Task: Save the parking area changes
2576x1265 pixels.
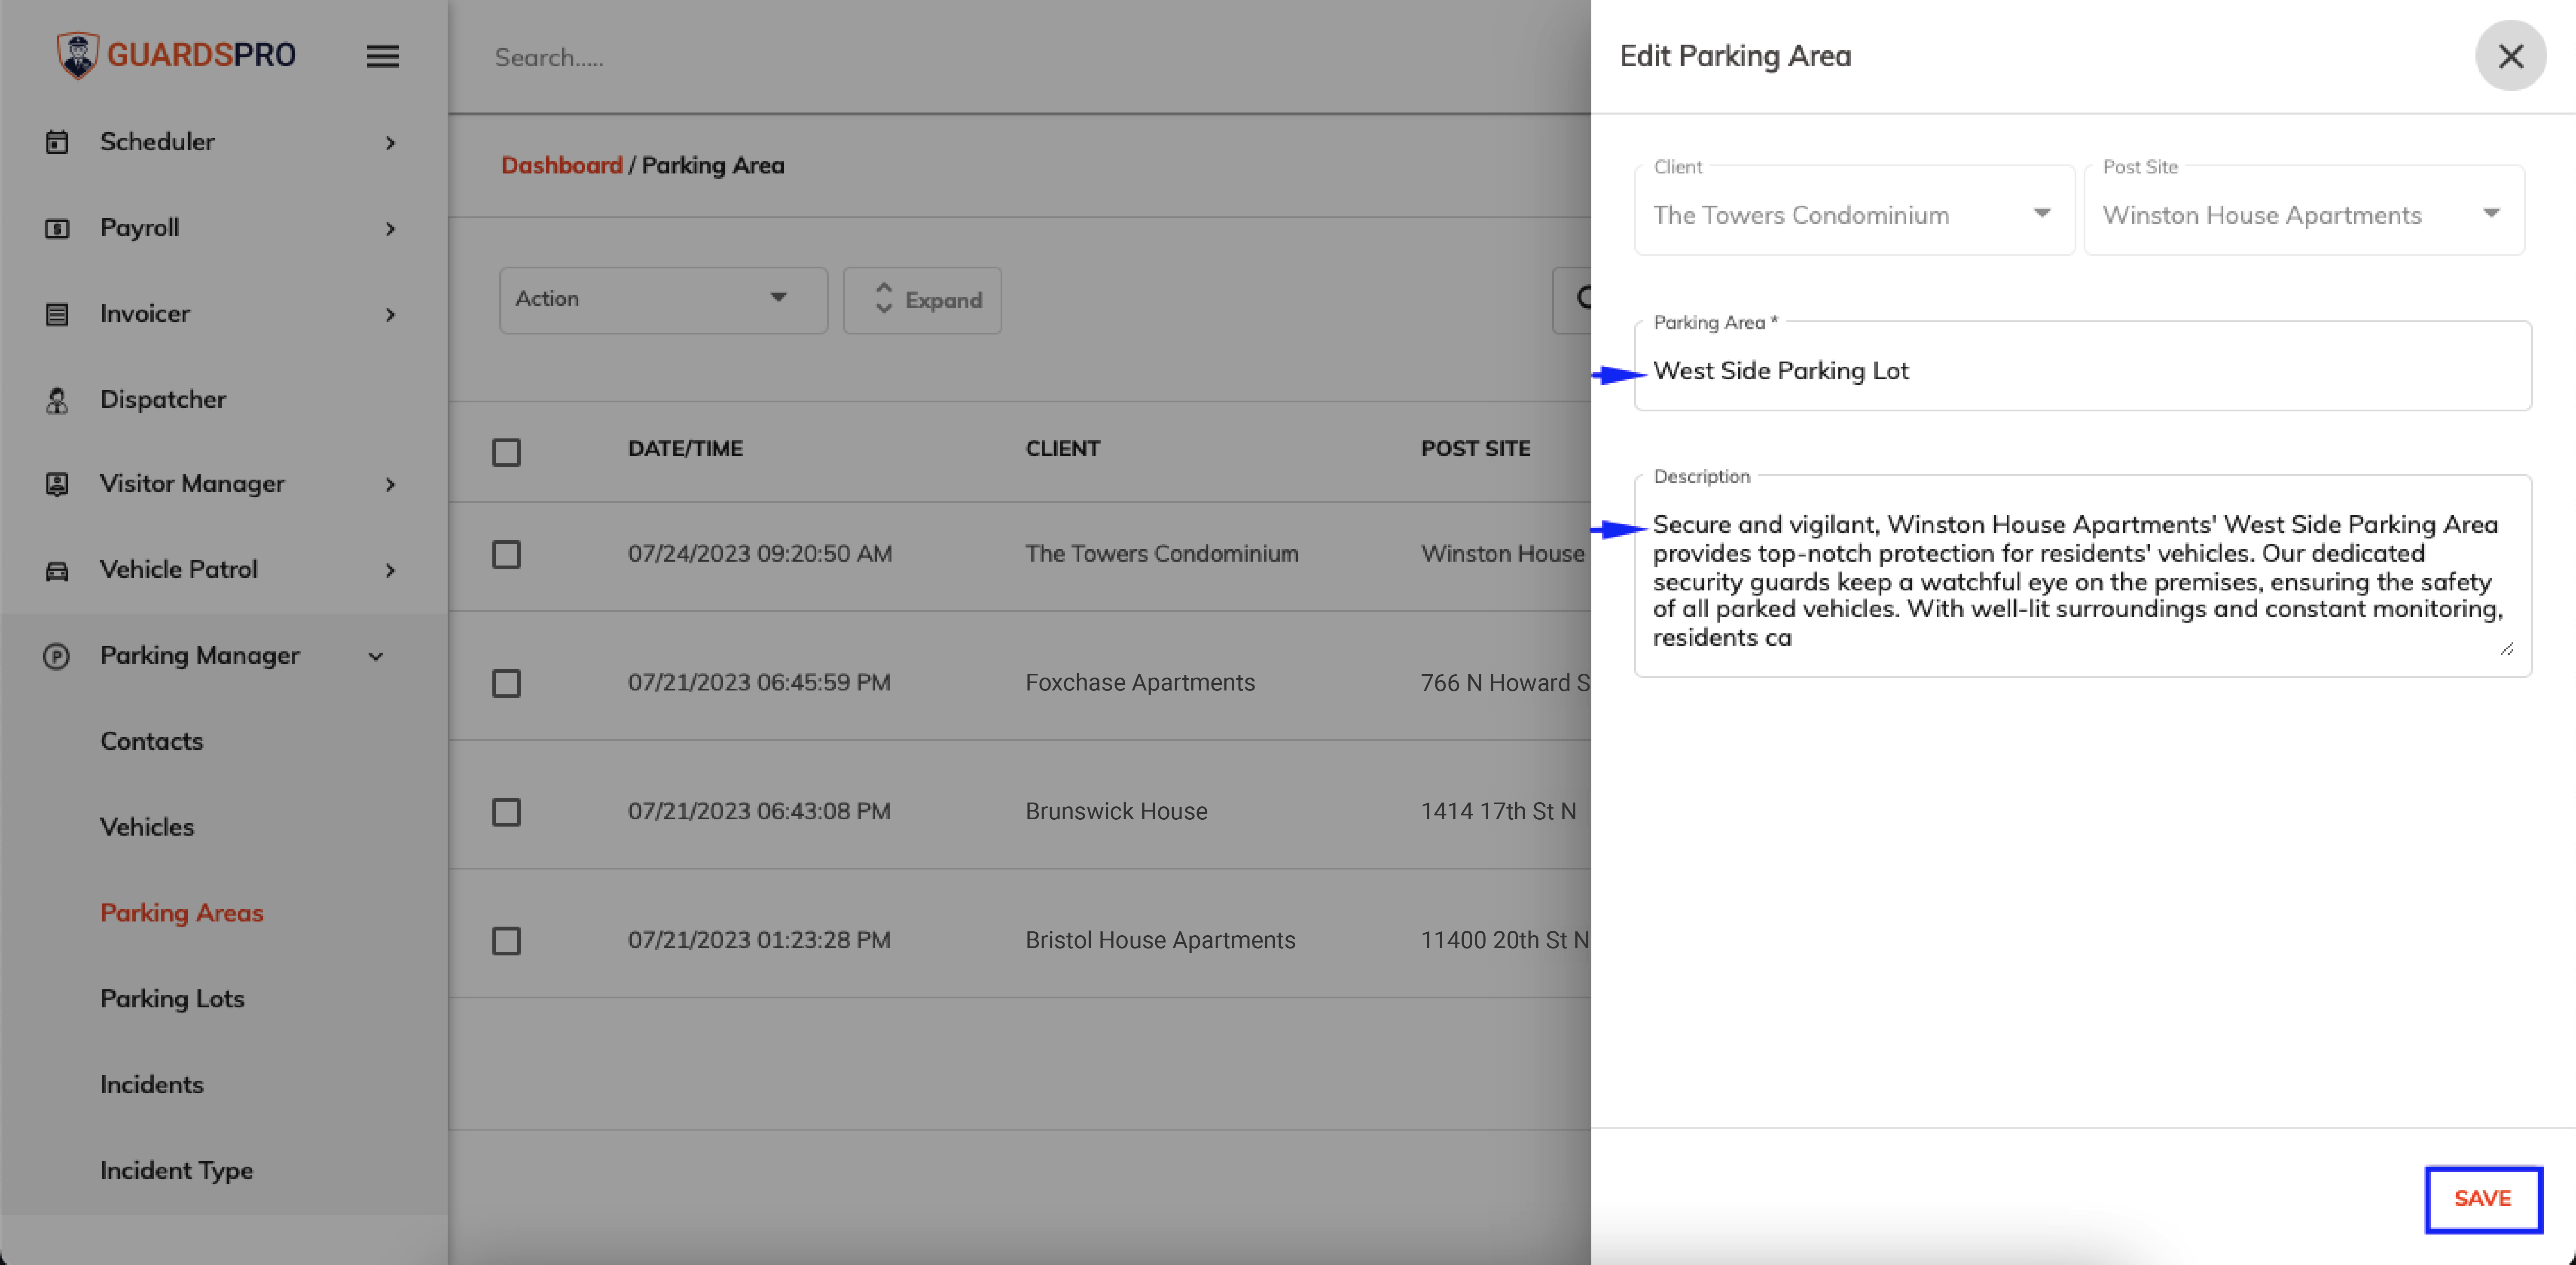Action: [2483, 1199]
